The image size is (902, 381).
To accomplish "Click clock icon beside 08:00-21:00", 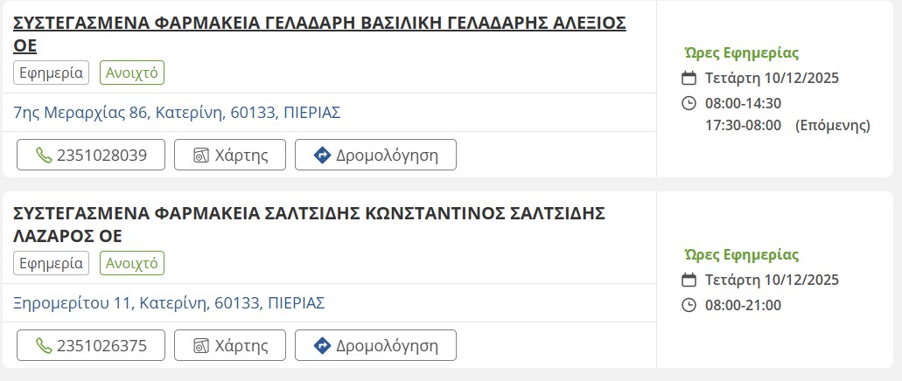I will (x=689, y=305).
